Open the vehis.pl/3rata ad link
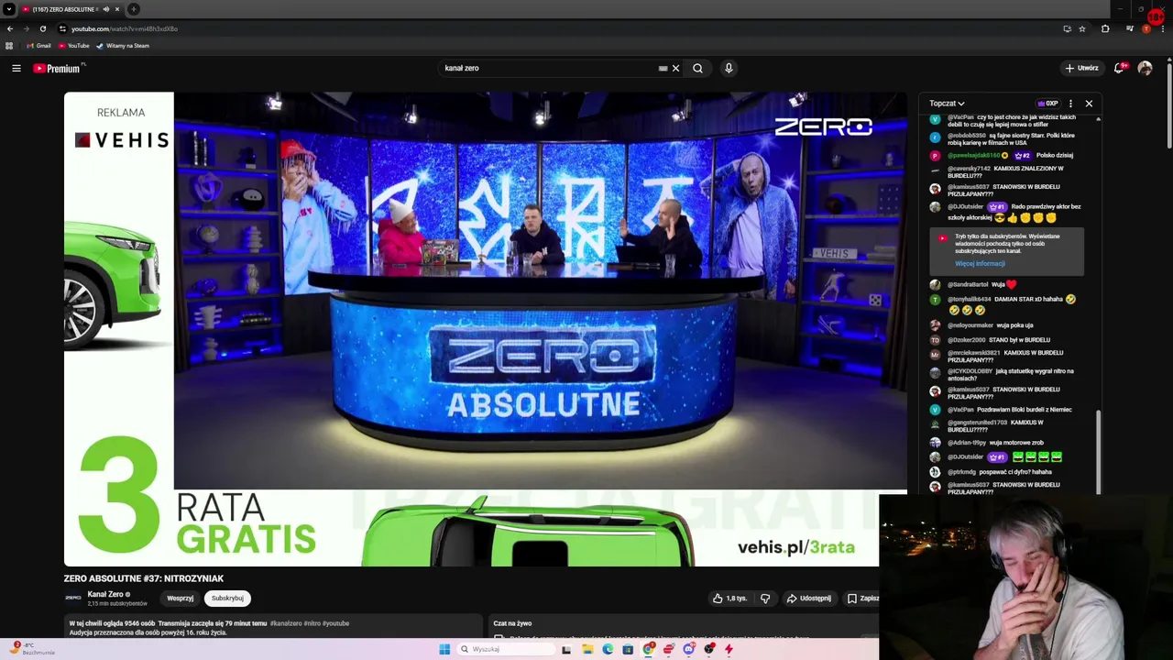 click(x=795, y=547)
